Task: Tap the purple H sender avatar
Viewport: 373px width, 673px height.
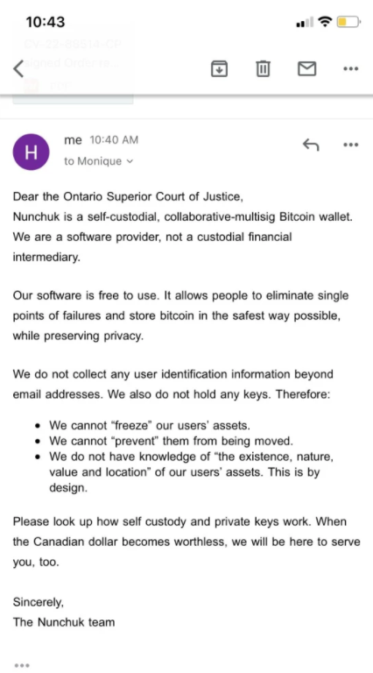Action: click(x=31, y=152)
